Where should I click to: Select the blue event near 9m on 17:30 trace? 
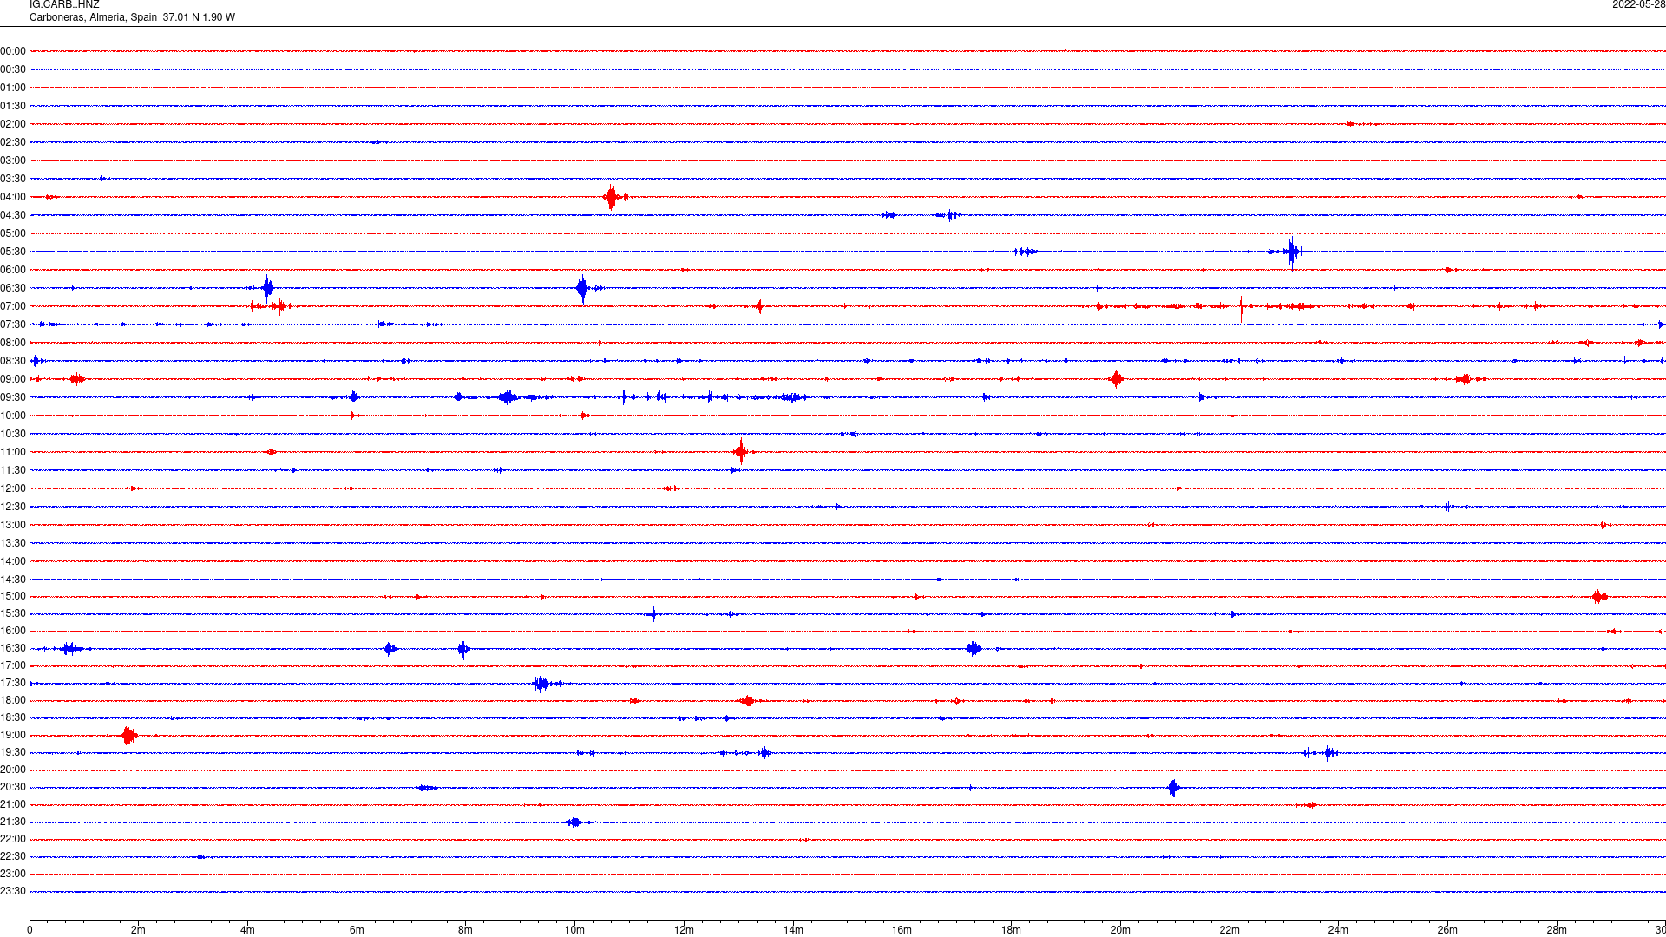[542, 684]
